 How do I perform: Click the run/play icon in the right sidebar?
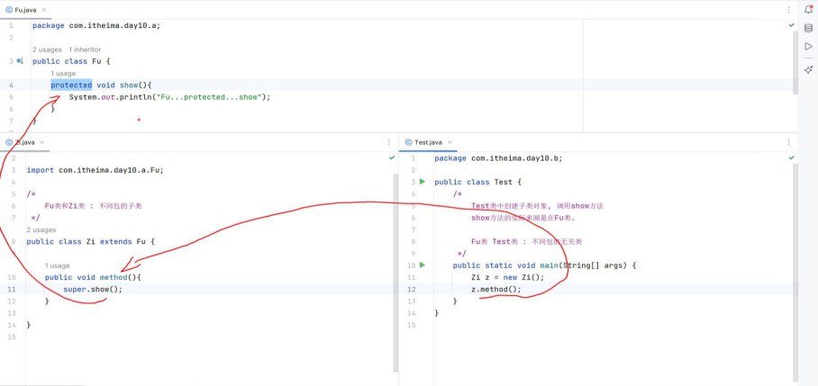click(808, 47)
